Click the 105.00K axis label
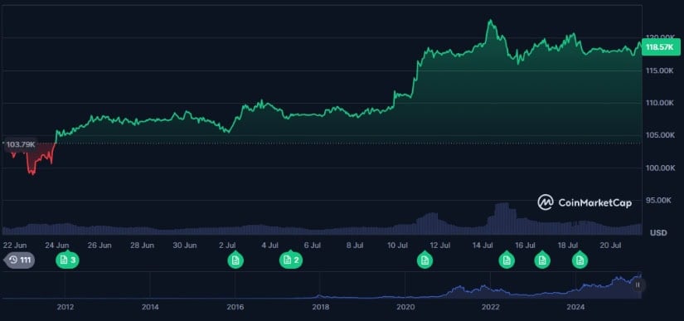This screenshot has height=321, width=684. [x=660, y=135]
